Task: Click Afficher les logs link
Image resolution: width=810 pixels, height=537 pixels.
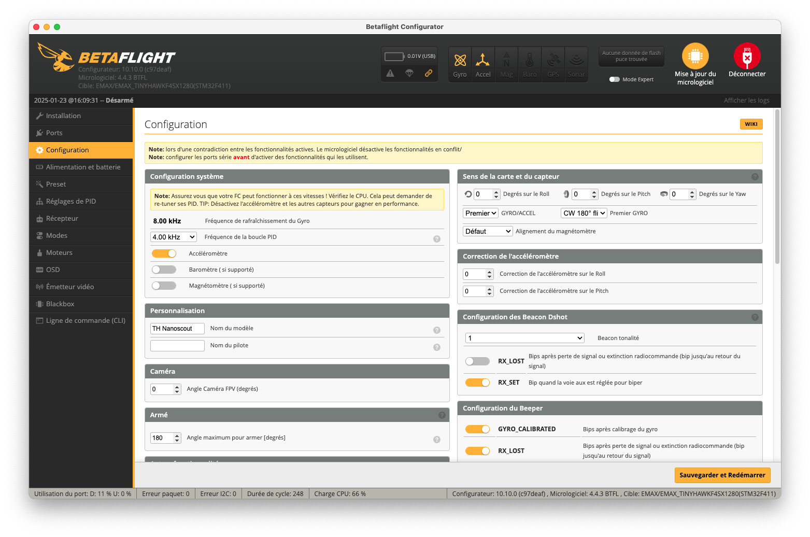Action: pos(746,101)
